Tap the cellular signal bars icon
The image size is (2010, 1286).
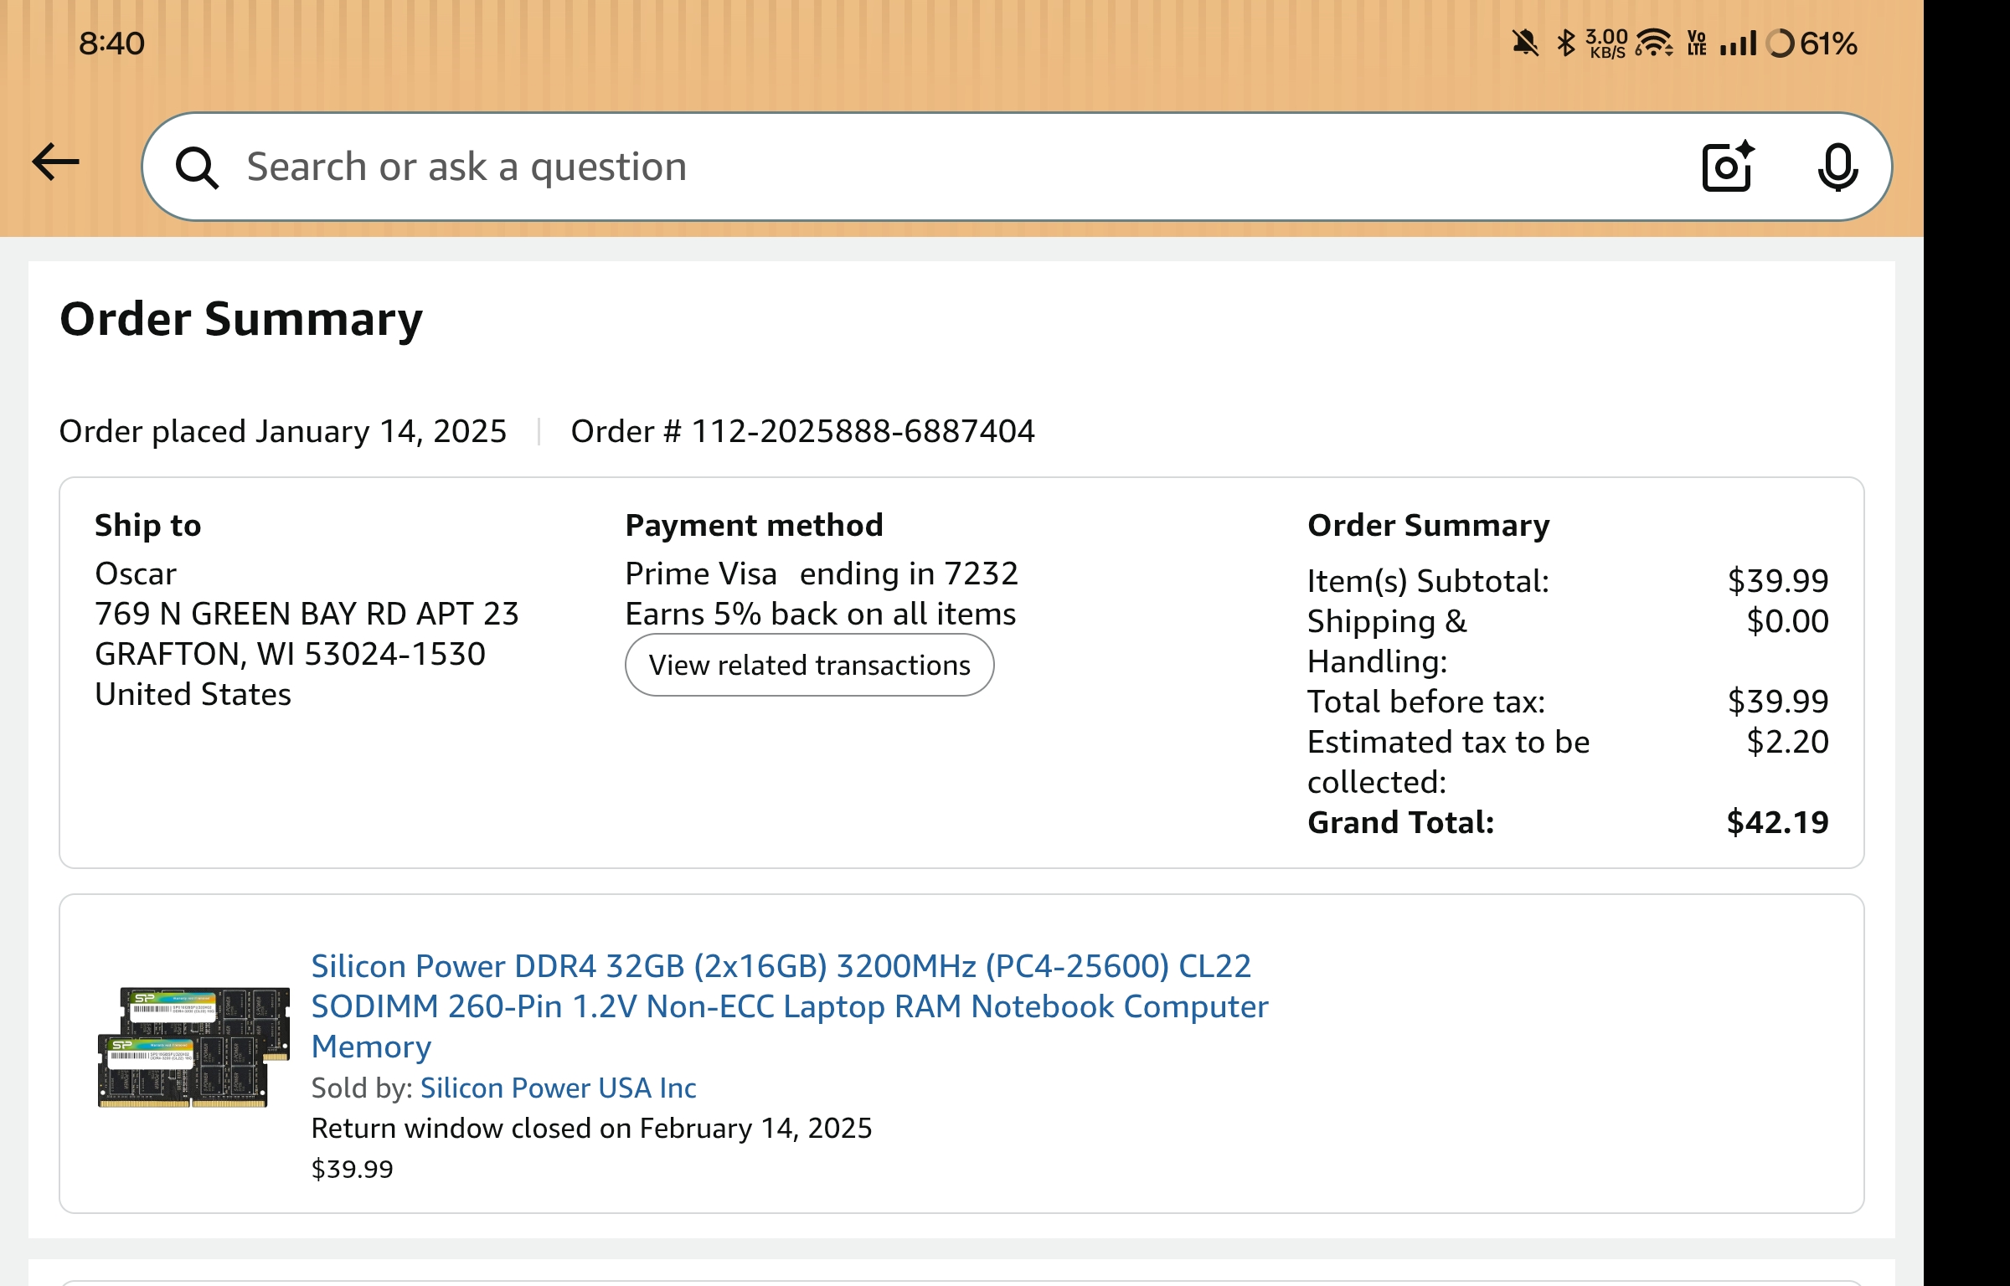(x=1738, y=43)
